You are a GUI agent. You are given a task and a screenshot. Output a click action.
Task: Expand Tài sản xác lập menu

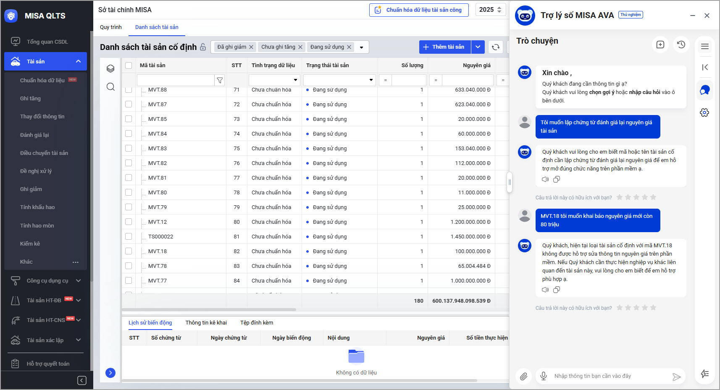tap(79, 340)
